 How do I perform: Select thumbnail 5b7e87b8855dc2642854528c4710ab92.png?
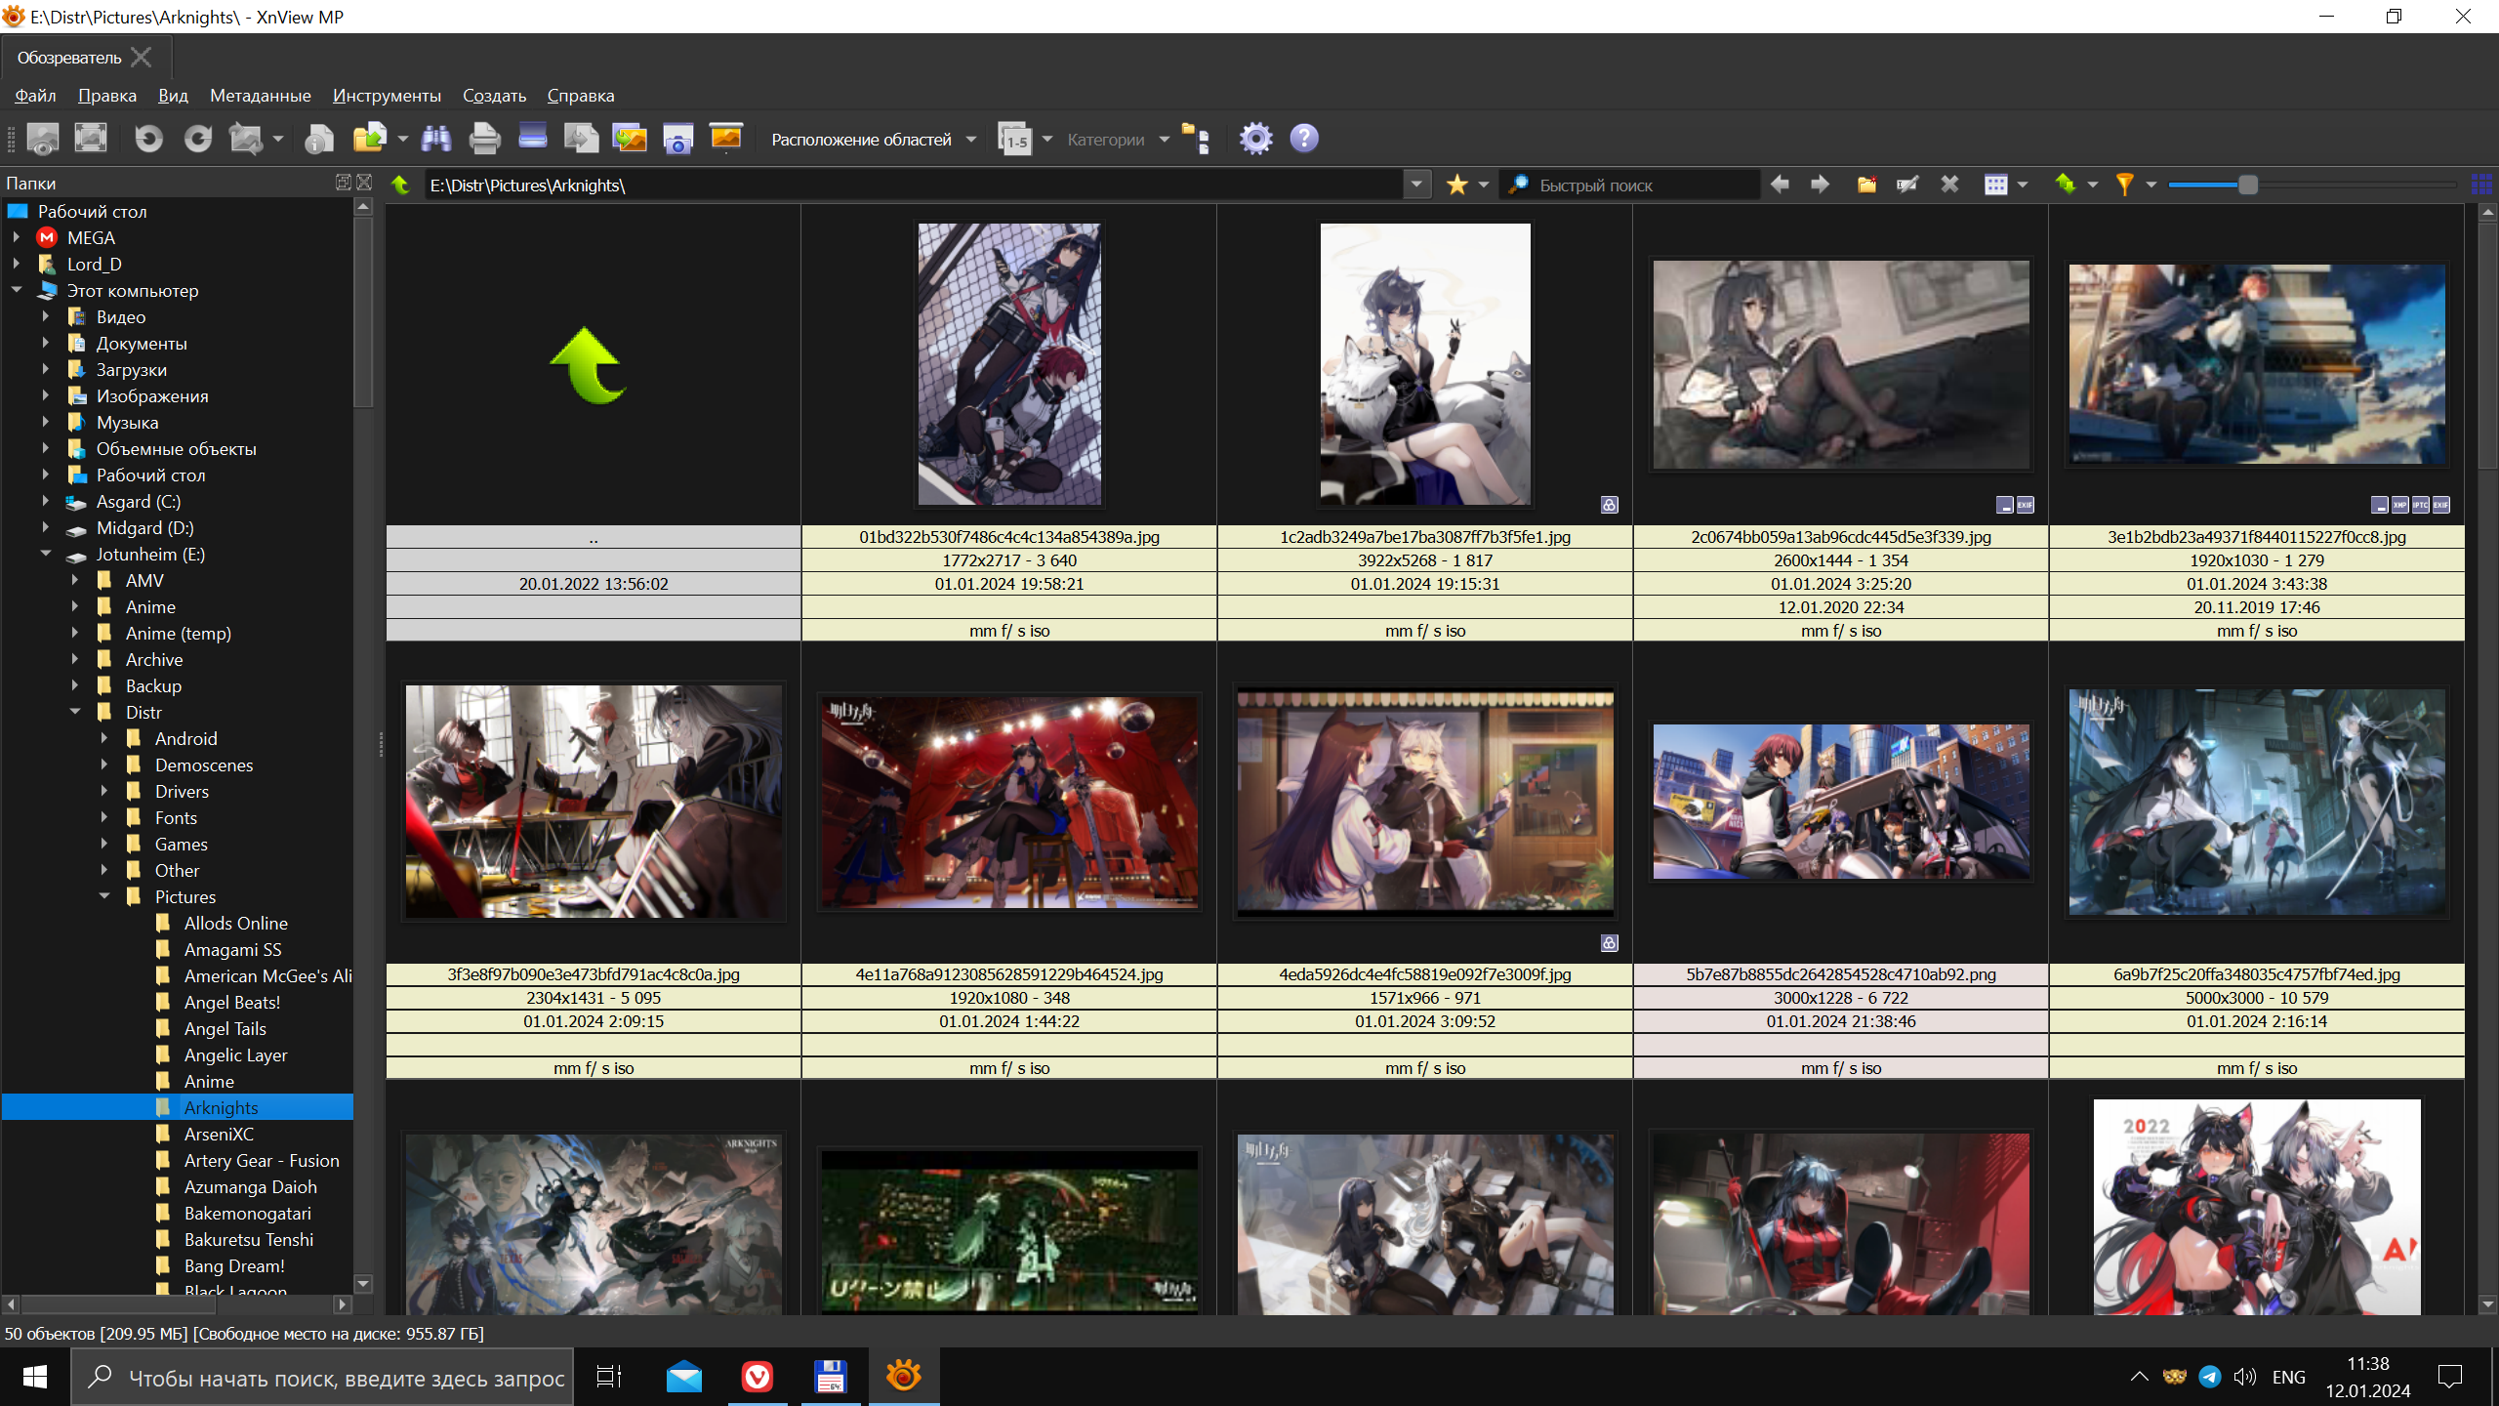(x=1840, y=801)
